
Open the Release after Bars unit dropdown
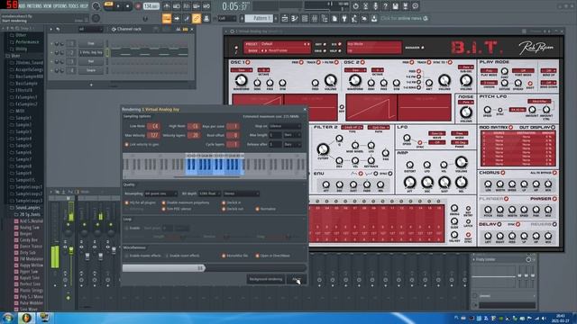coord(292,144)
